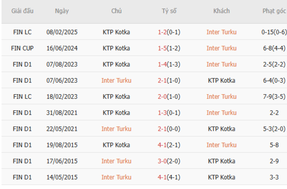This screenshot has height=189, width=287.
Task: Open Inter Turku link in 08/02/2025 row
Action: pyautogui.click(x=221, y=32)
